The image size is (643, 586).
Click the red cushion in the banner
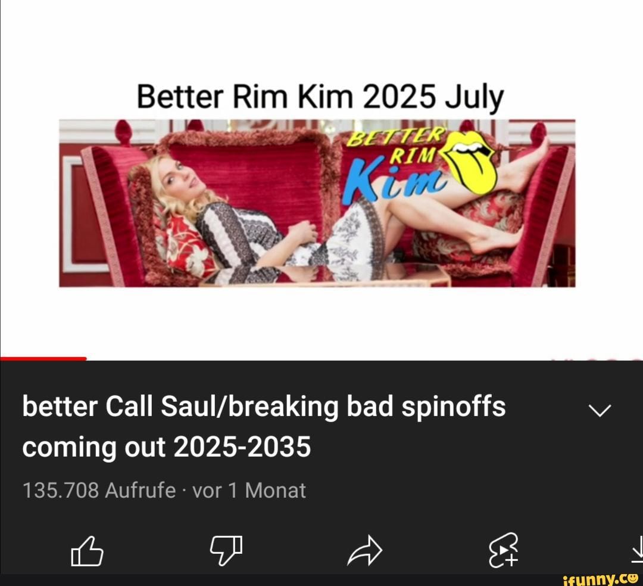coord(191,249)
